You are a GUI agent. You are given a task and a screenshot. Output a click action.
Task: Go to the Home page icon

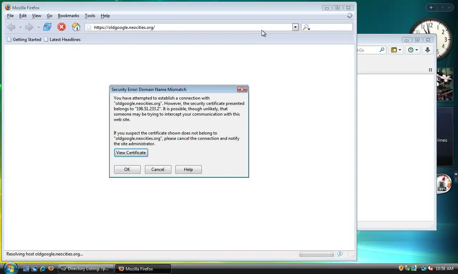[76, 27]
